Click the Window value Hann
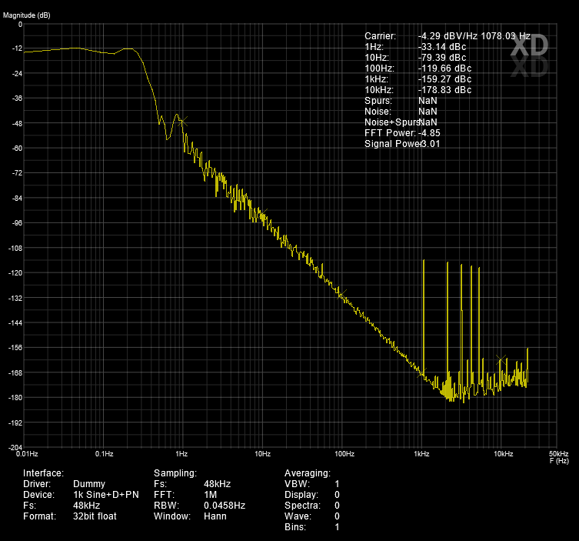Image resolution: width=579 pixels, height=541 pixels. 215,516
